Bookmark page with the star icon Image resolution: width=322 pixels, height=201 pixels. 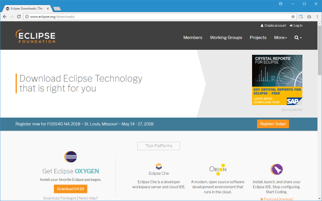(x=293, y=17)
